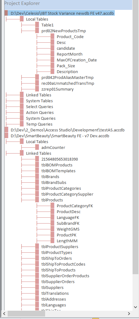
Task: Click the icon beside Select Queries
Action: coord(22,107)
